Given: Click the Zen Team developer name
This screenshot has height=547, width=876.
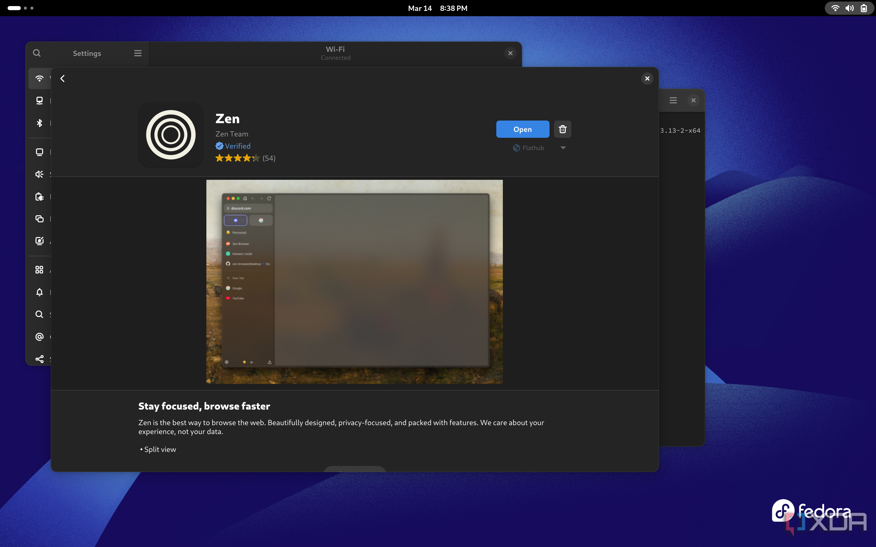Looking at the screenshot, I should pos(232,134).
